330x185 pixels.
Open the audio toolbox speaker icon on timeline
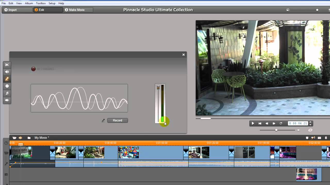coord(20,138)
